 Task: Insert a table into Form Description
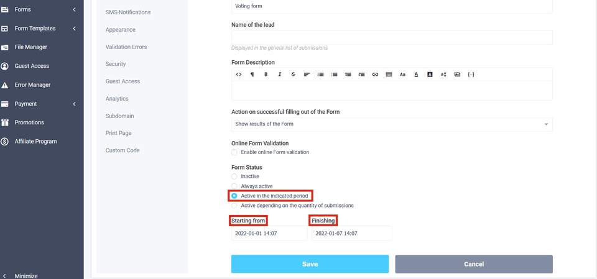[x=389, y=75]
